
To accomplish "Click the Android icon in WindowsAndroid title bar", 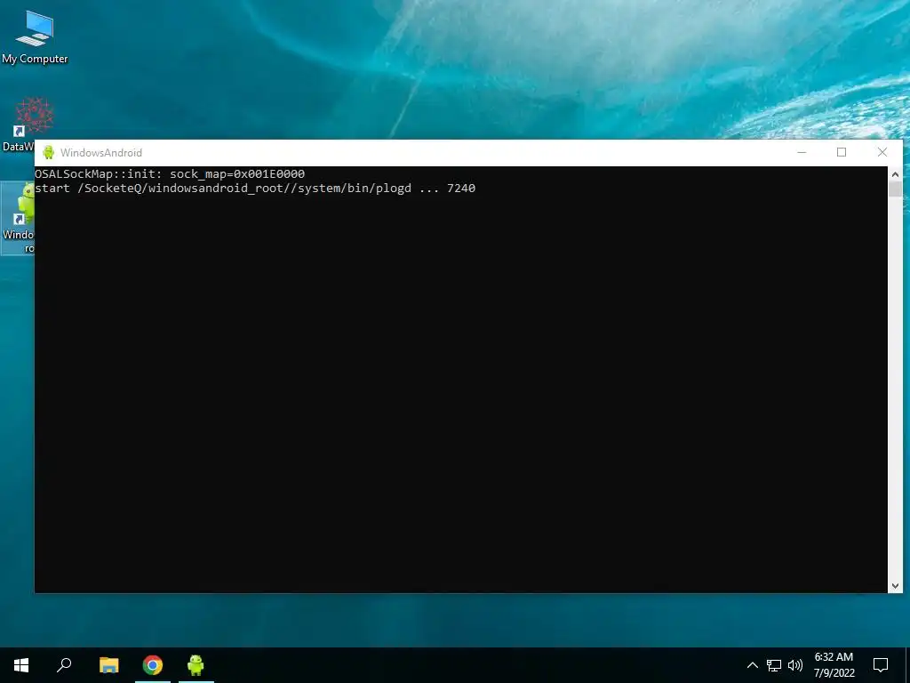I will pyautogui.click(x=49, y=153).
